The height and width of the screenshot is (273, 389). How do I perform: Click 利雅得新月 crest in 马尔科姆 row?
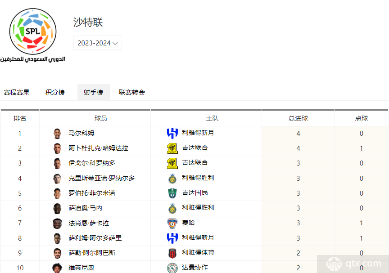(172, 133)
